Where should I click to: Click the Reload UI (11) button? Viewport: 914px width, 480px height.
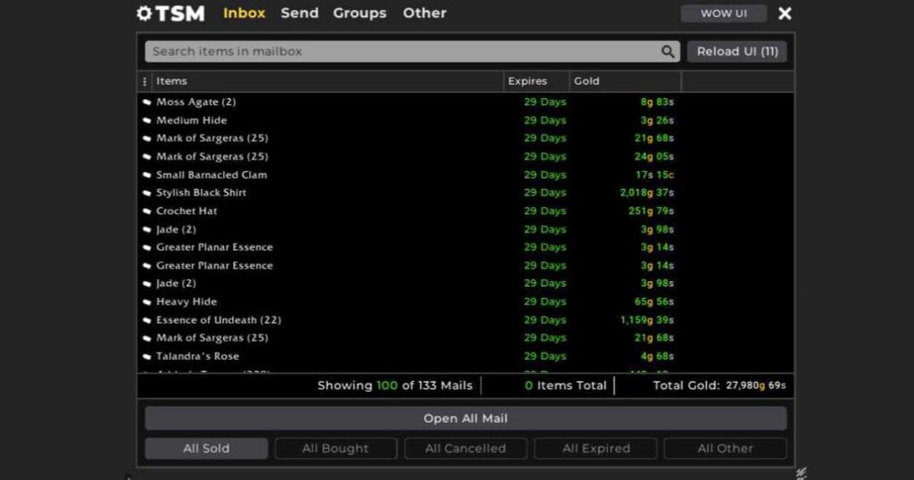coord(736,52)
